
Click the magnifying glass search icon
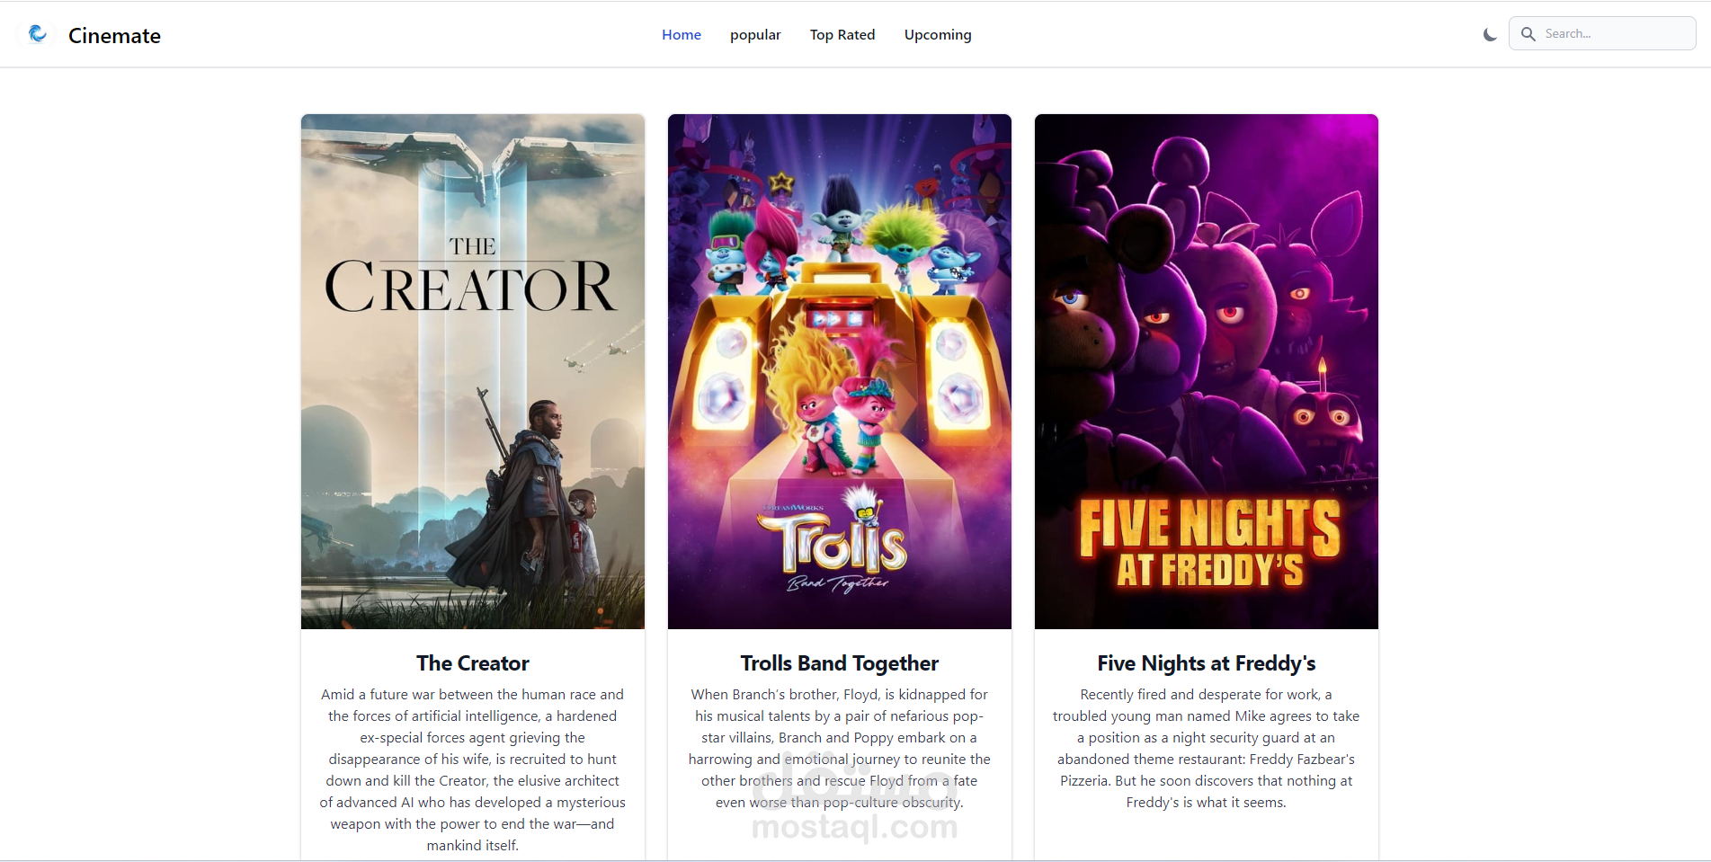(x=1528, y=34)
